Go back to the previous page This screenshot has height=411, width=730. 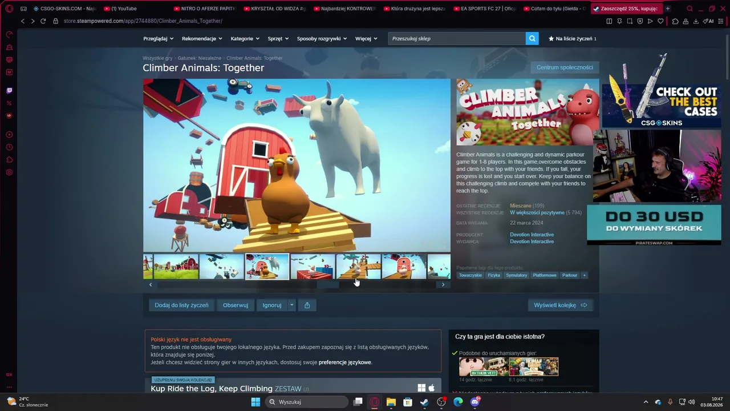click(23, 21)
